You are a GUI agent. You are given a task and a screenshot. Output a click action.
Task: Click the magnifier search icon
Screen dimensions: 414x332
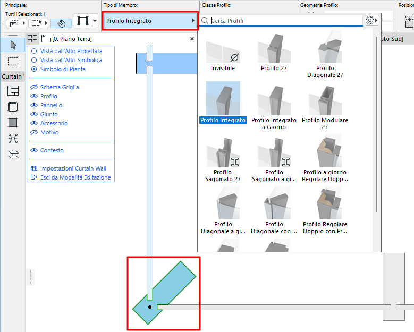(x=205, y=20)
